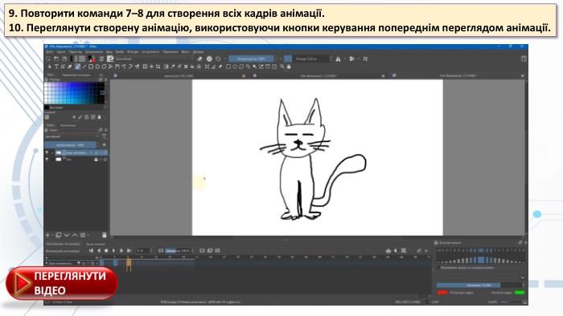
Task: Open the add layer type dropdown arrow
Action: 53,235
